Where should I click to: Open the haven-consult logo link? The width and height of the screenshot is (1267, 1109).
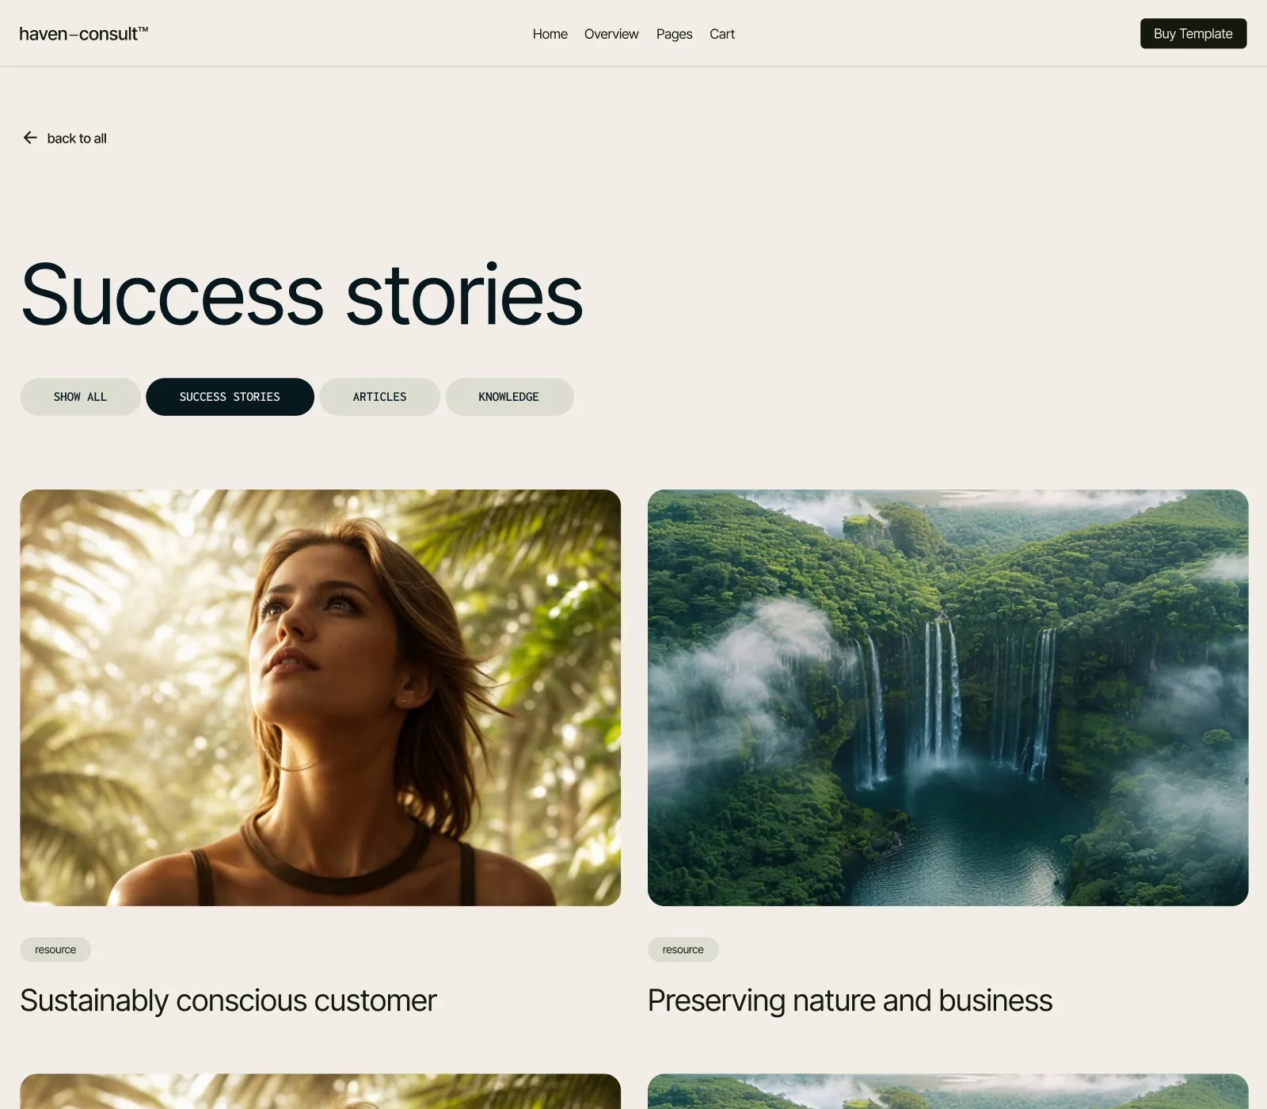tap(84, 33)
